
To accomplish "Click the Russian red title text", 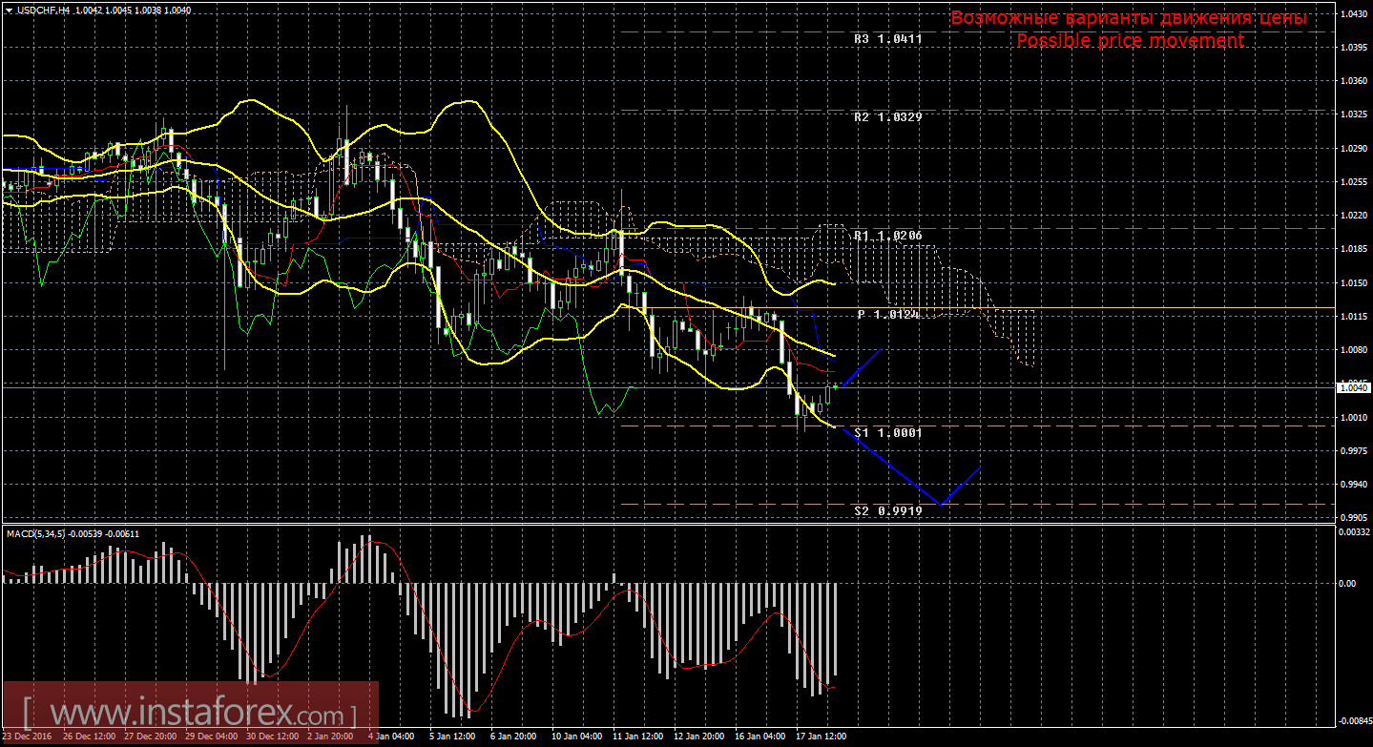I will (1129, 18).
